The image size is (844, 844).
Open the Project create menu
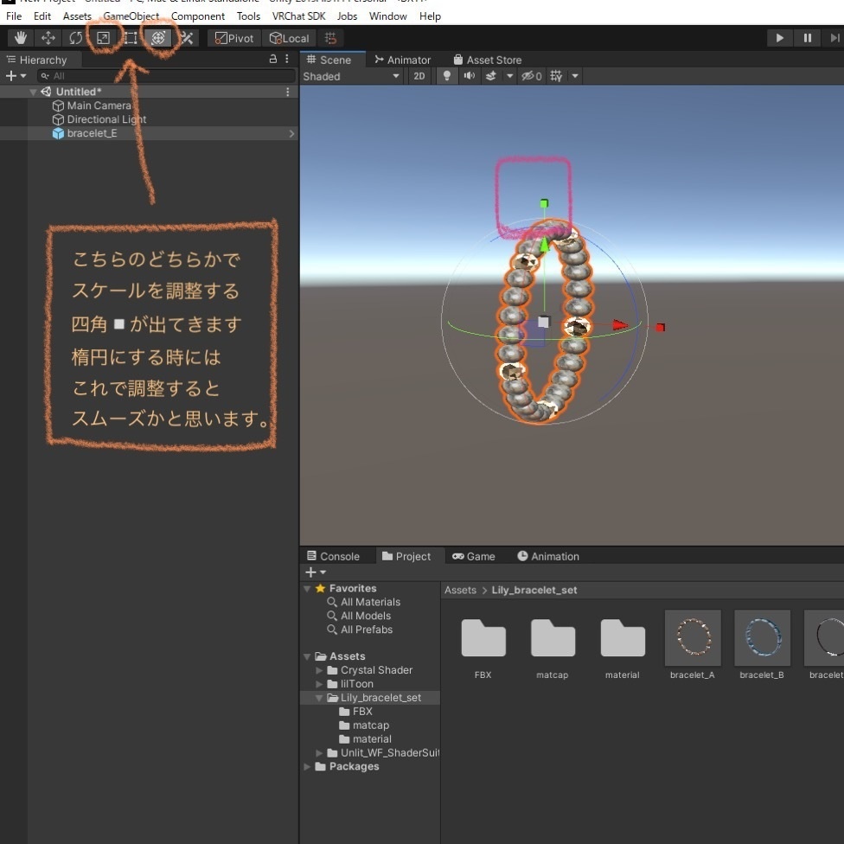point(316,572)
